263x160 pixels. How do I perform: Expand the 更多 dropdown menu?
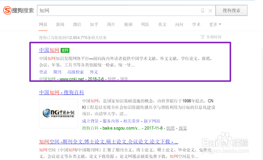(215, 24)
